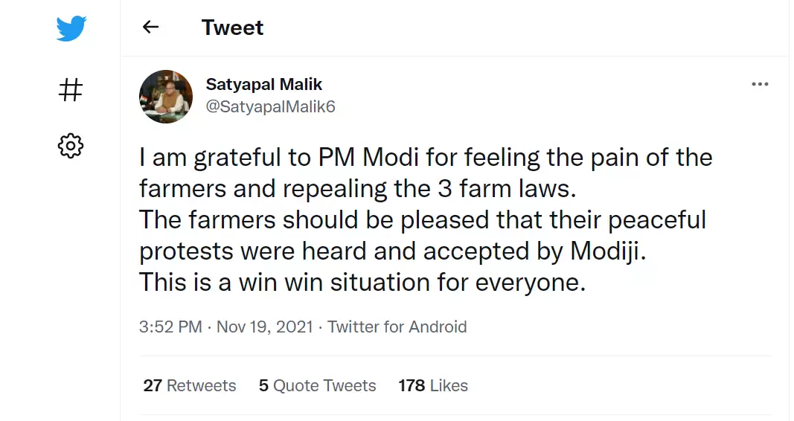The image size is (794, 421).
Task: Click the 'farmers and repealing the 3 farm laws' line
Action: tap(358, 189)
